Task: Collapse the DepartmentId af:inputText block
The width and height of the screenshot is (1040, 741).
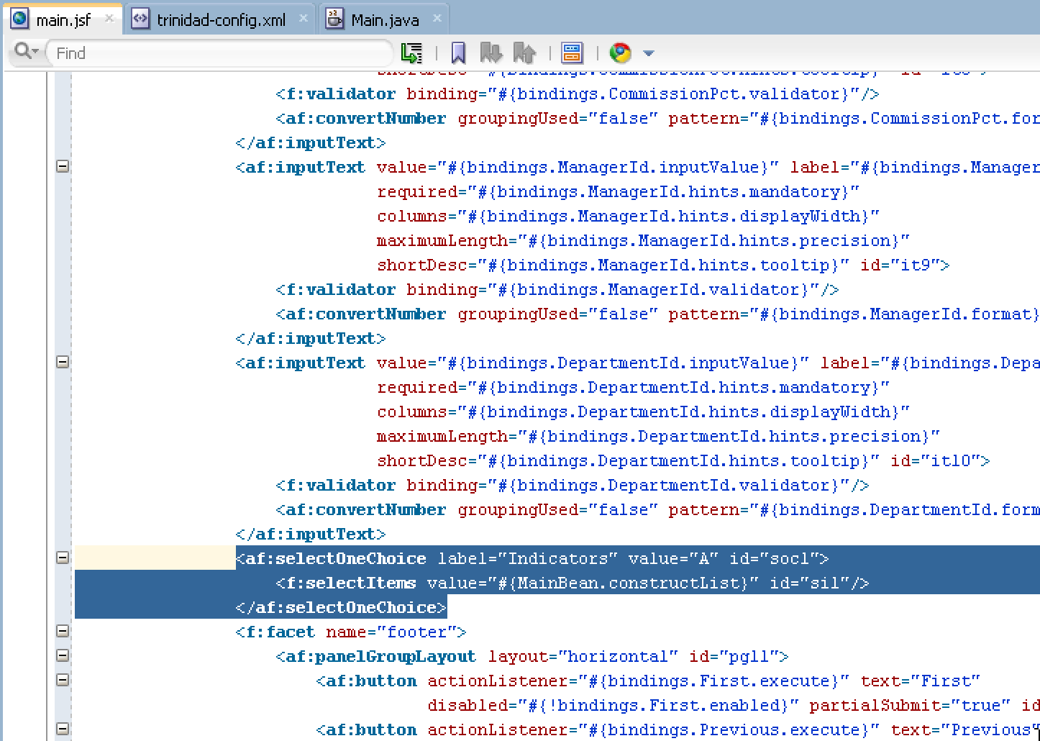Action: tap(63, 362)
